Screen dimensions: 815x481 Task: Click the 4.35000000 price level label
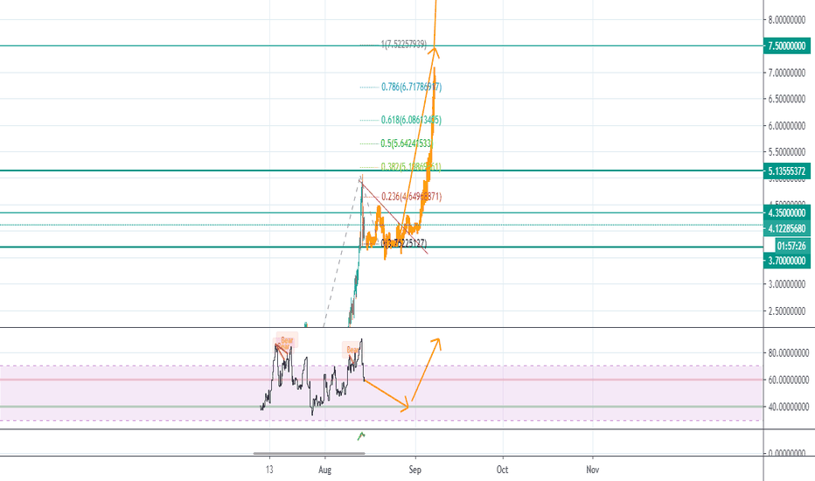787,213
